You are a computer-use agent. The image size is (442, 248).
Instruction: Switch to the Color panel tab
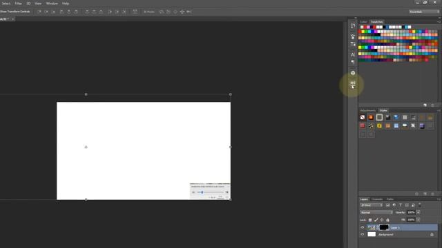click(x=363, y=22)
